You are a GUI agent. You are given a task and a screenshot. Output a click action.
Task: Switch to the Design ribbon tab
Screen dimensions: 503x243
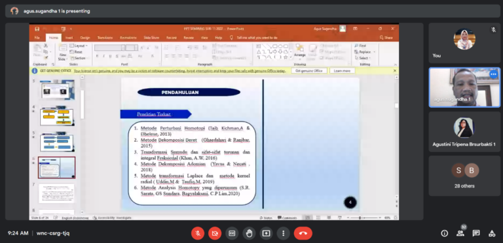click(85, 37)
